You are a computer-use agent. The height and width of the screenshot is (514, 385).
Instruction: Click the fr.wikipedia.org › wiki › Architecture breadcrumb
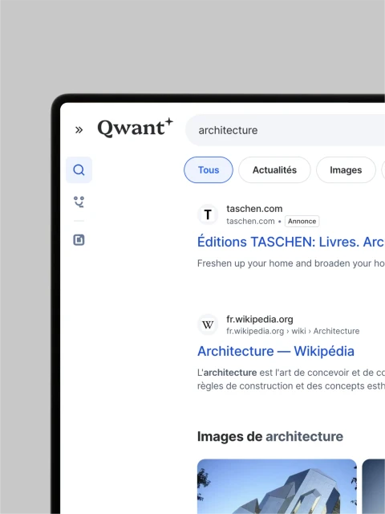293,331
